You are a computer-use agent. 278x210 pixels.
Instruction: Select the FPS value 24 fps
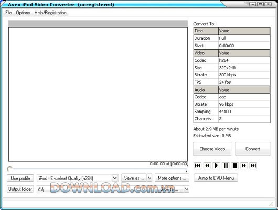(x=244, y=82)
